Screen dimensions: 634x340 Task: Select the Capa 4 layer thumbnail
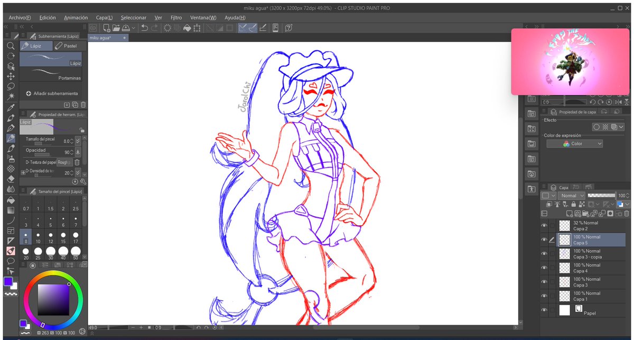coord(565,268)
